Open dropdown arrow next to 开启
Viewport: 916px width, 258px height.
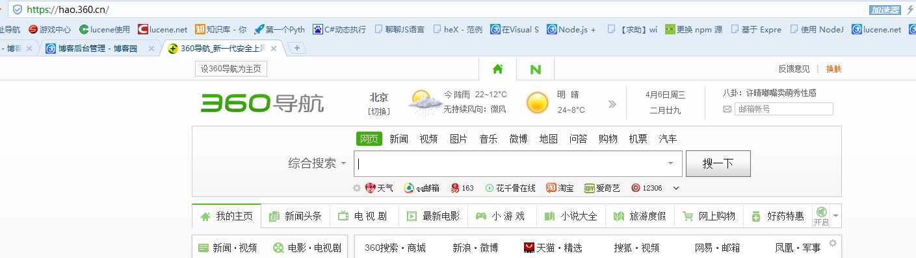pyautogui.click(x=836, y=215)
